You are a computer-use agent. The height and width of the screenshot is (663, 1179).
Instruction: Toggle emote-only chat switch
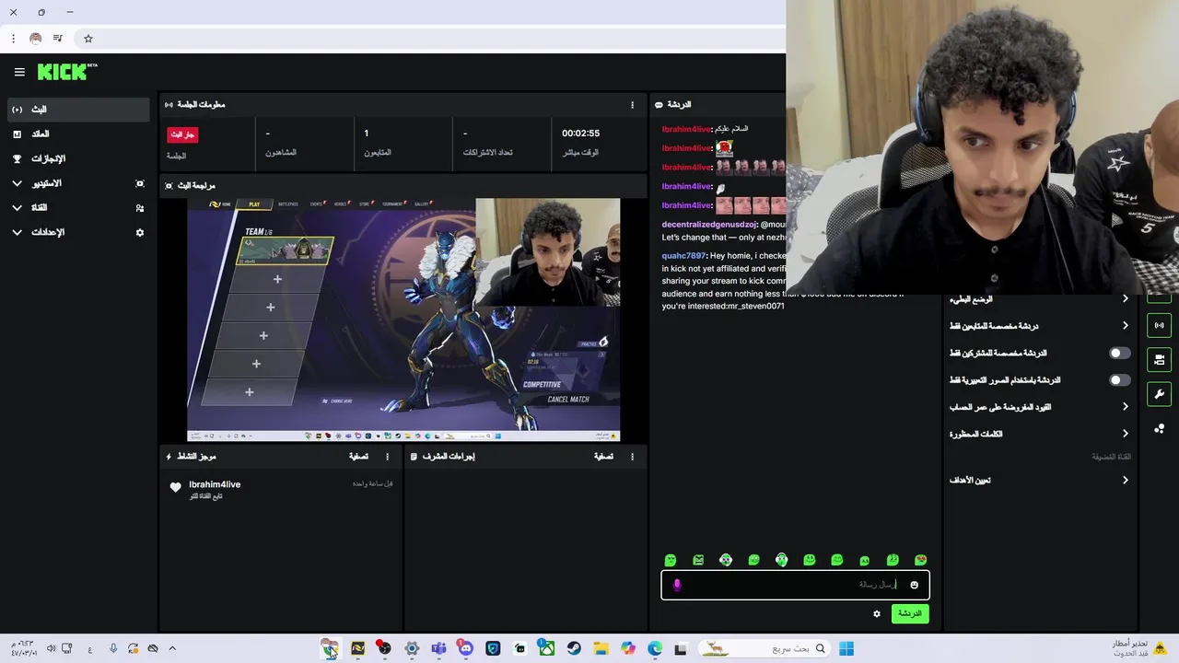click(1119, 379)
